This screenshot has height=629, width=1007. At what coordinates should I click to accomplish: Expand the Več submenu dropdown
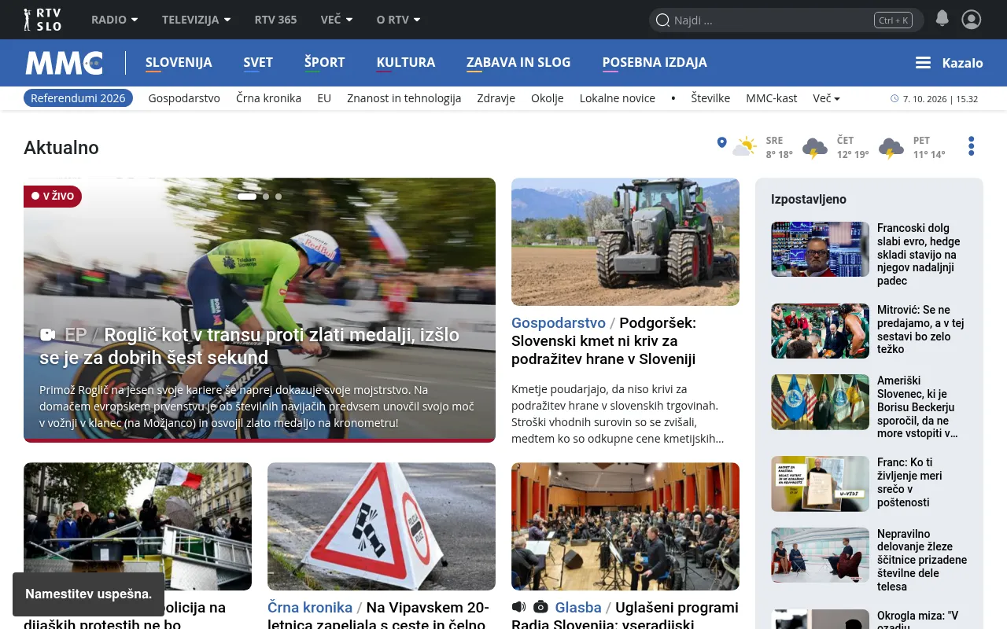pos(827,98)
